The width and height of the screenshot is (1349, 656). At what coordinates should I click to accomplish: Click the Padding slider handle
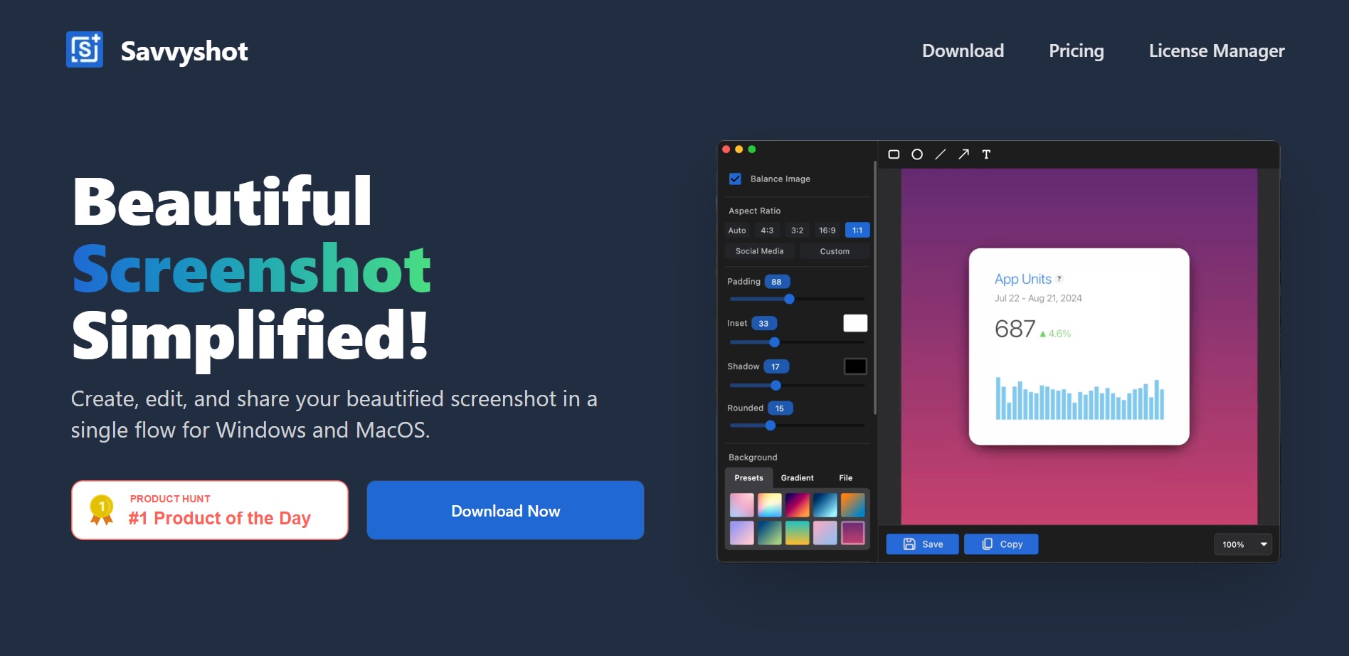(x=789, y=299)
